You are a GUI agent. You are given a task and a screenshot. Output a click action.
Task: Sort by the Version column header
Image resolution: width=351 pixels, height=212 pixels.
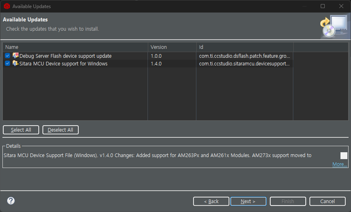pyautogui.click(x=172, y=47)
